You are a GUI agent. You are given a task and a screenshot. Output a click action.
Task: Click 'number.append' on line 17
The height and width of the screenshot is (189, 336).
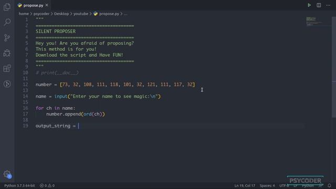[64, 114]
